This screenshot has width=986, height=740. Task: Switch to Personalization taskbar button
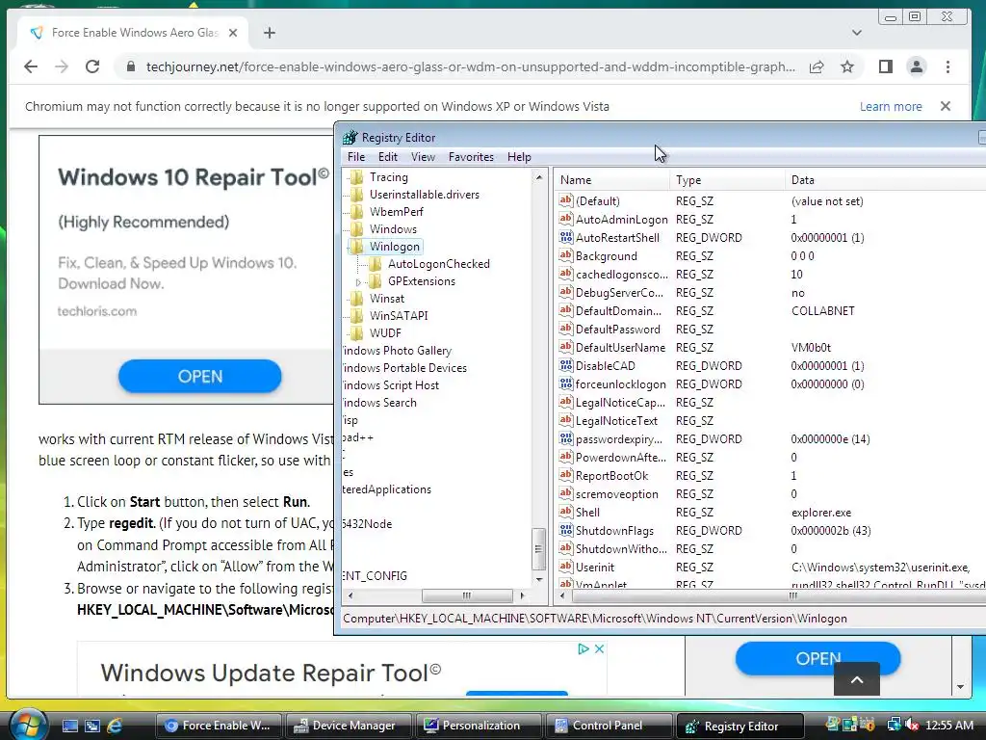[x=478, y=726]
